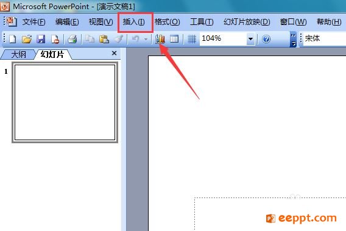Image resolution: width=346 pixels, height=231 pixels.
Task: Click the 宋体 font name field
Action: click(x=324, y=38)
